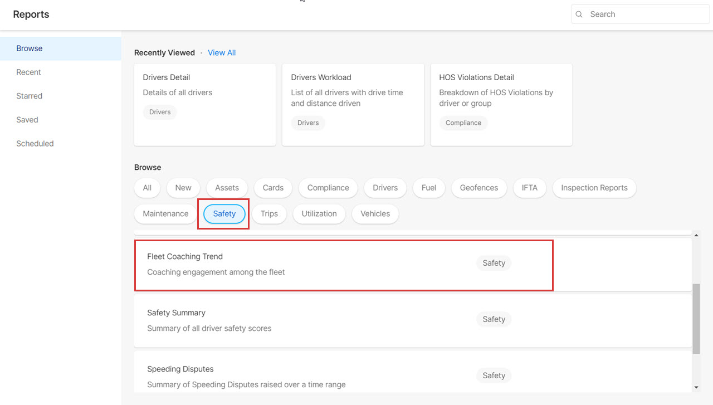The image size is (713, 405).
Task: Click Drivers tag on Drivers Detail card
Action: [x=160, y=112]
